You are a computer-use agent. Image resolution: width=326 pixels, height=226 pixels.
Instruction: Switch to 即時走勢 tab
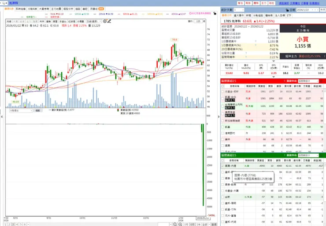21,9
